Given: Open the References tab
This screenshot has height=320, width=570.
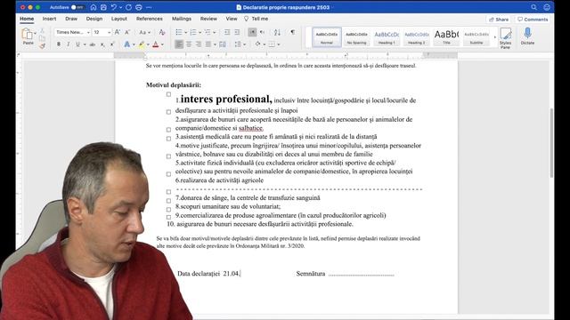Looking at the screenshot, I should [x=150, y=19].
